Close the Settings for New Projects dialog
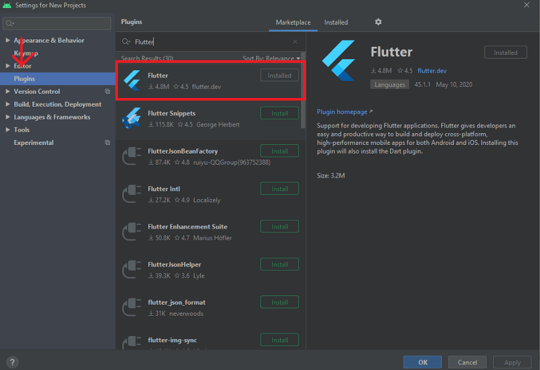The height and width of the screenshot is (370, 540). coord(526,5)
